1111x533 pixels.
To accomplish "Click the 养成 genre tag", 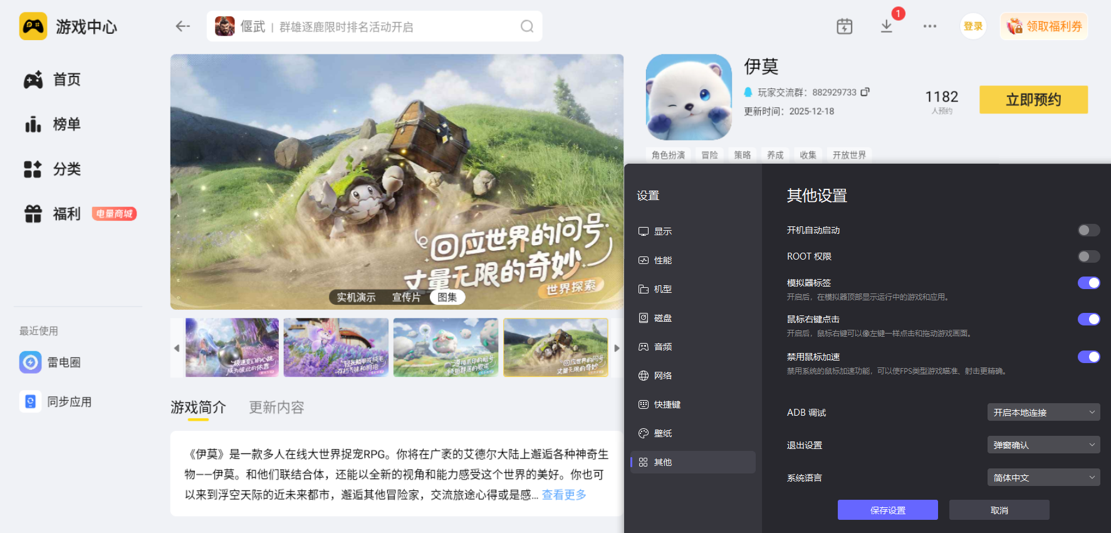I will 775,155.
